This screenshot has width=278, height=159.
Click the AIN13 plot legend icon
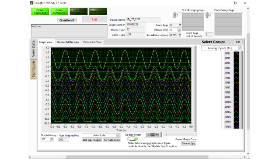click(x=237, y=117)
